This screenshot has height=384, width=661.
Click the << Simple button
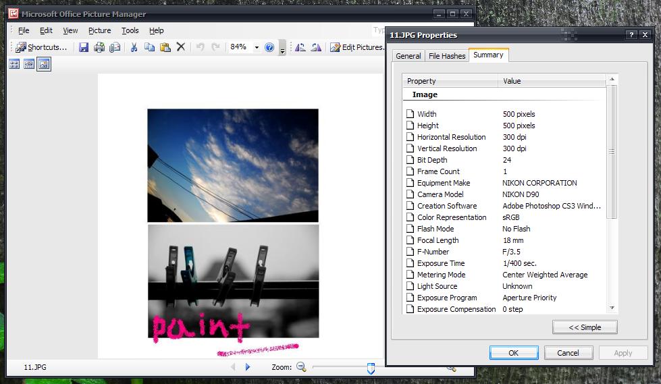pyautogui.click(x=585, y=327)
